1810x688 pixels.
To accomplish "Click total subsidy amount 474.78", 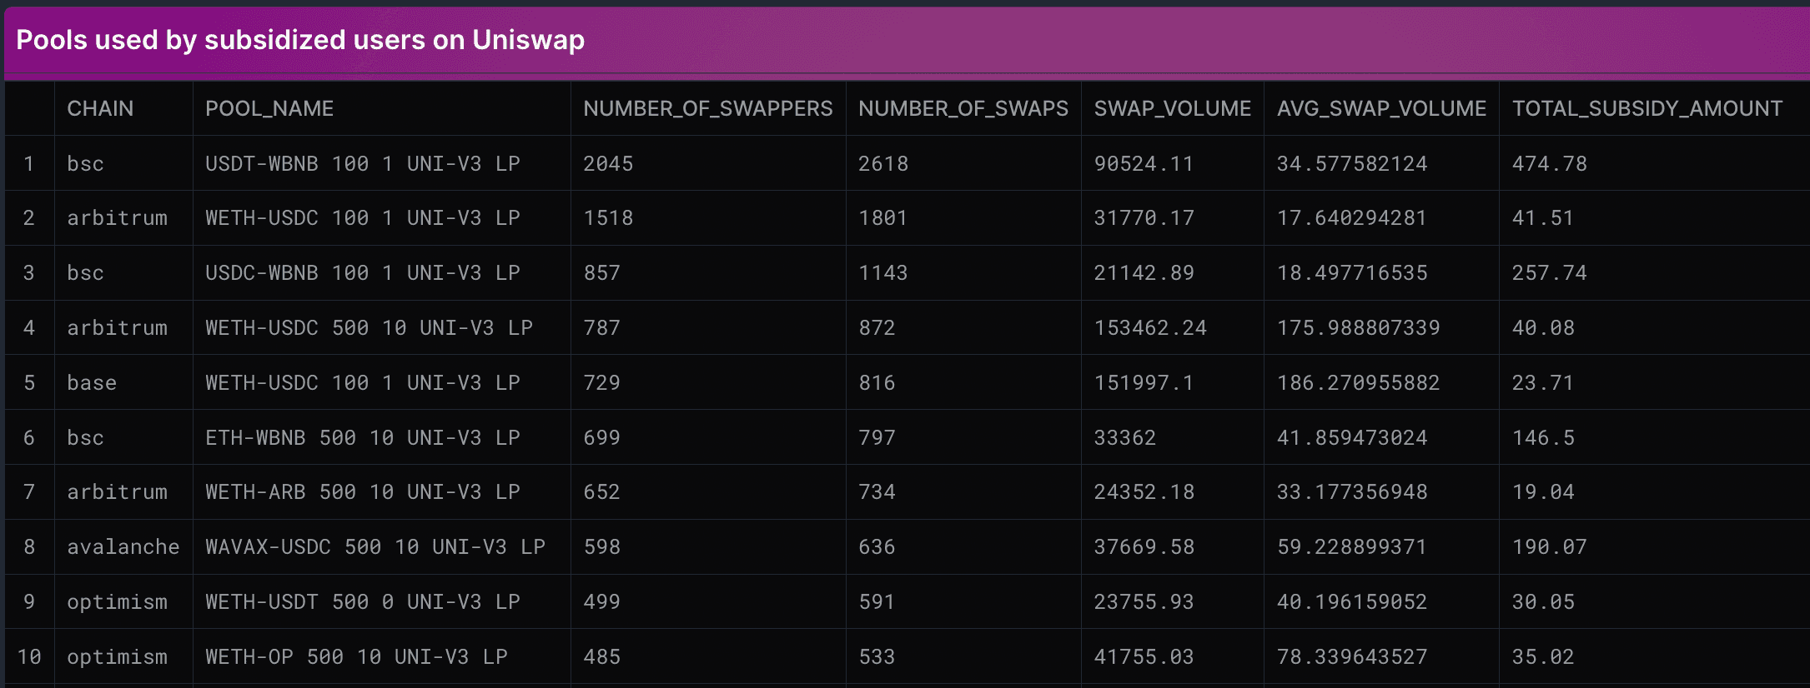I will pos(1550,163).
